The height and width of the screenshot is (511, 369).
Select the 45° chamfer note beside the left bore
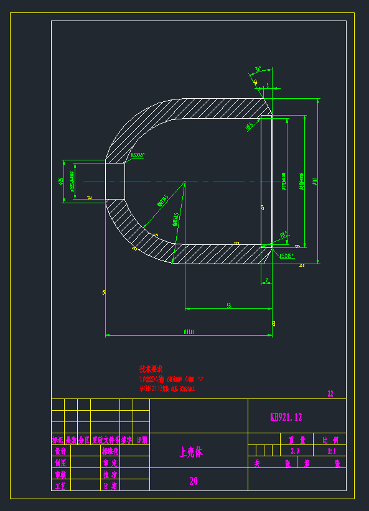click(138, 155)
